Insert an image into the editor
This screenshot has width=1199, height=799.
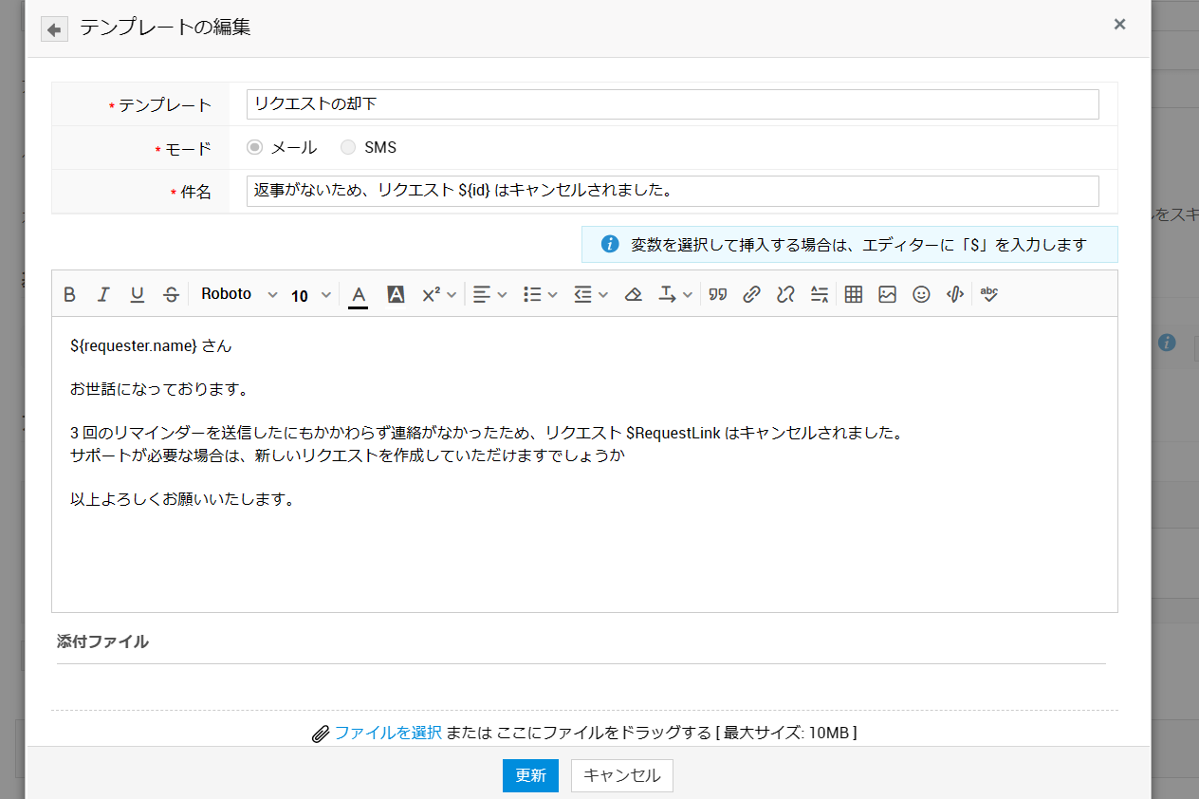(887, 294)
